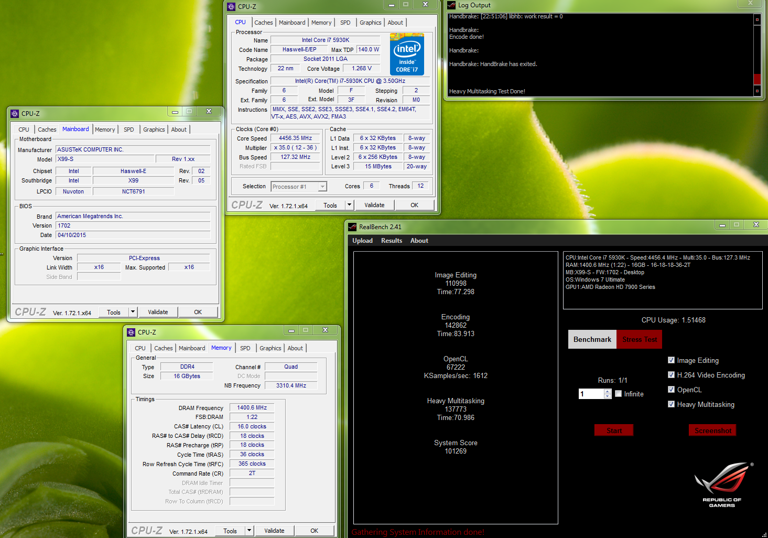
Task: Open the Results menu in RealBench
Action: coord(392,241)
